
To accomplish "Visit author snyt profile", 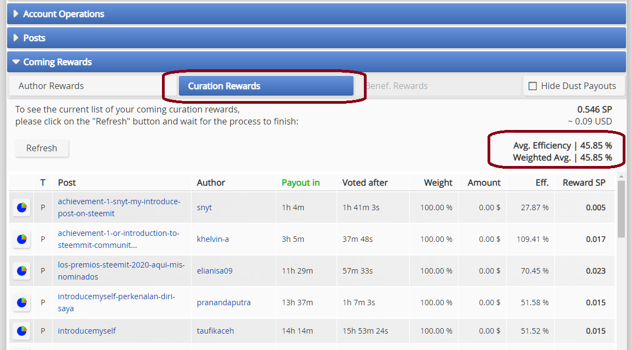I will coord(204,207).
